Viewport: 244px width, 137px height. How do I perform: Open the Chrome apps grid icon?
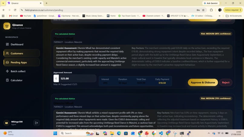(3, 16)
